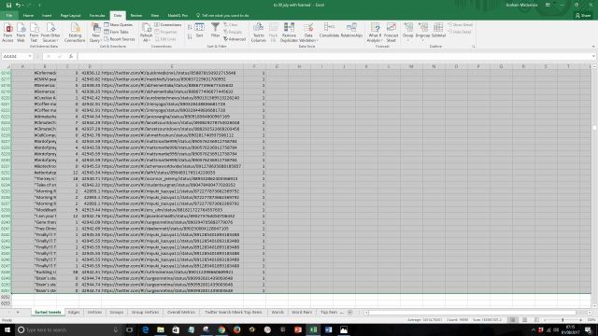Click Recent Sources button
The width and height of the screenshot is (598, 336).
pyautogui.click(x=120, y=39)
